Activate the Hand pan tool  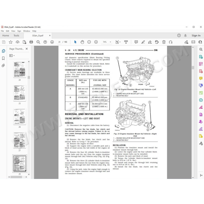82,42
